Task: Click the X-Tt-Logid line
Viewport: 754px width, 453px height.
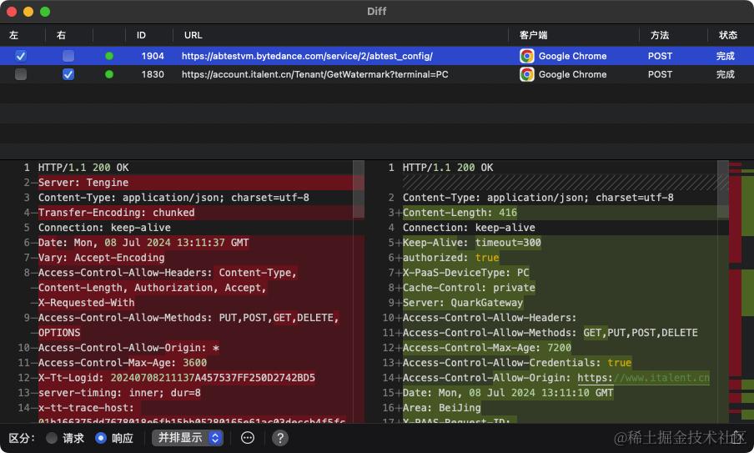Action: pyautogui.click(x=177, y=377)
